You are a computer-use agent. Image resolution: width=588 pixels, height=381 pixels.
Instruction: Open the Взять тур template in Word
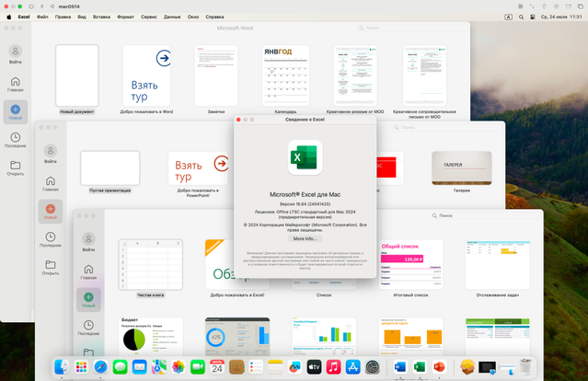(x=146, y=75)
